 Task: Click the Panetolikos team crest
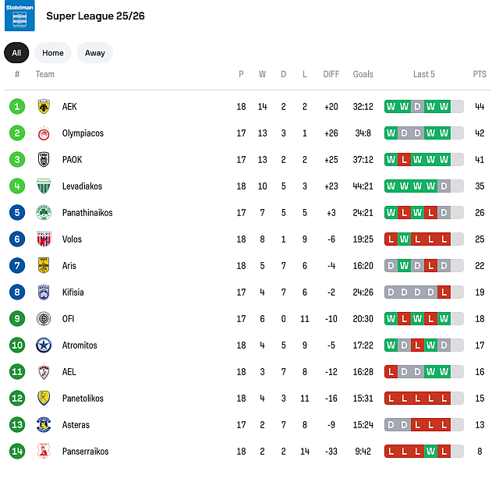(44, 399)
